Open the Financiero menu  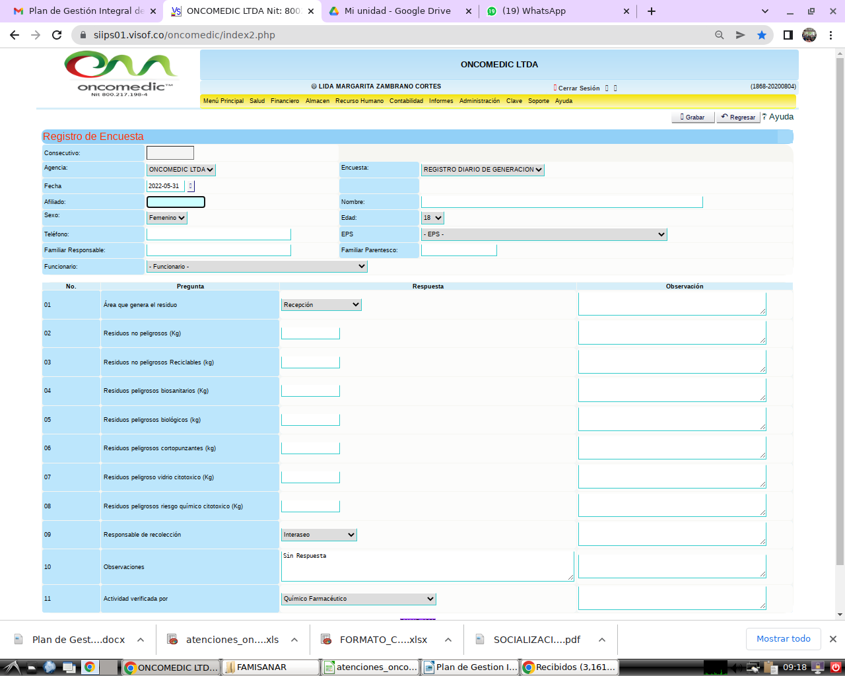point(285,101)
